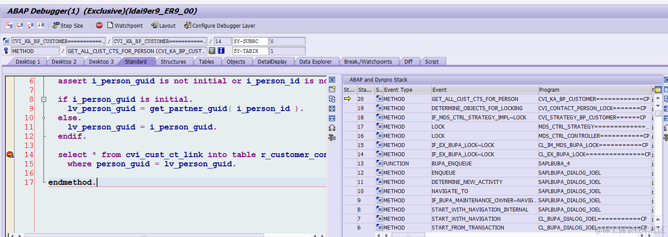Click the source icon in stack row 13 FUNCTION

coord(379,163)
